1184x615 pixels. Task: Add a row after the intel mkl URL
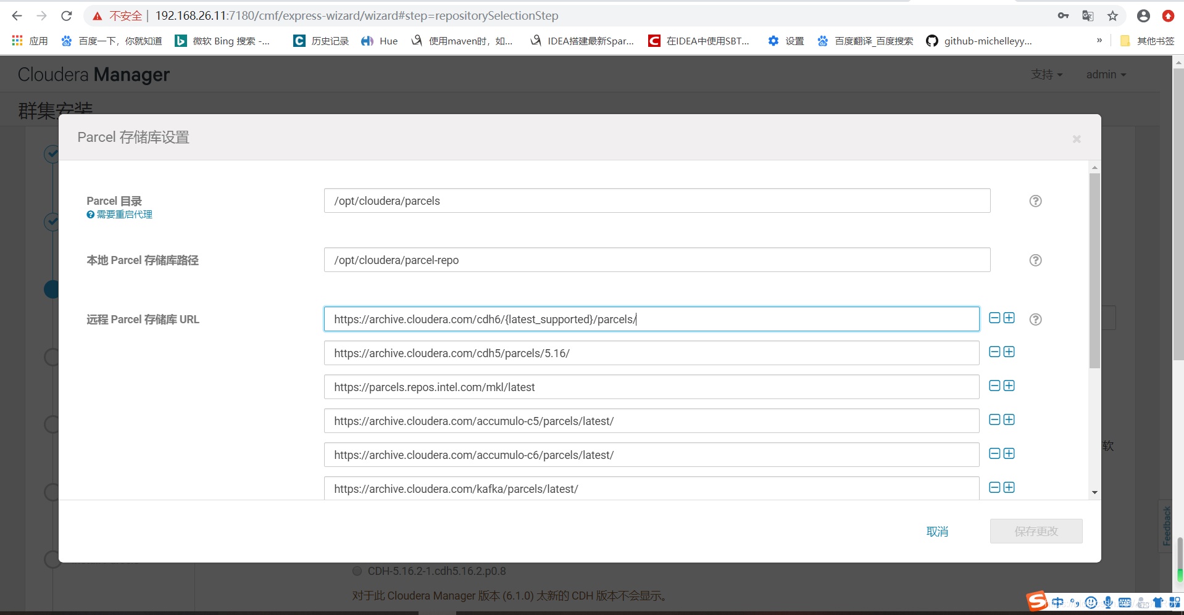tap(1009, 386)
